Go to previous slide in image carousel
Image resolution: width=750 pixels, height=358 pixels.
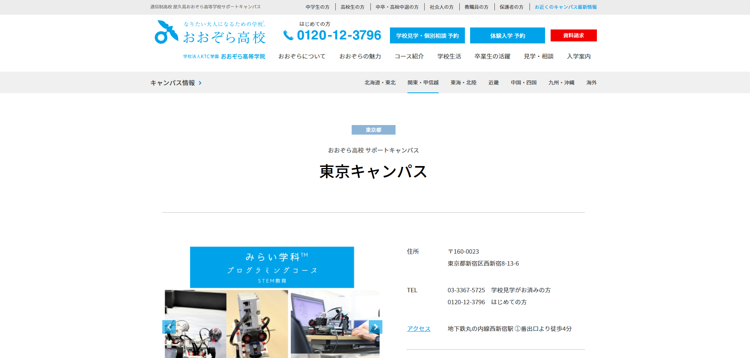169,327
